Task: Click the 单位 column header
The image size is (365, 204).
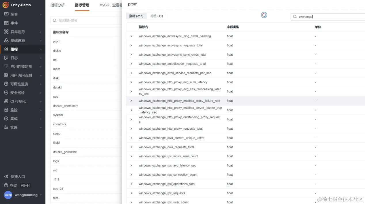Action: pos(318,27)
